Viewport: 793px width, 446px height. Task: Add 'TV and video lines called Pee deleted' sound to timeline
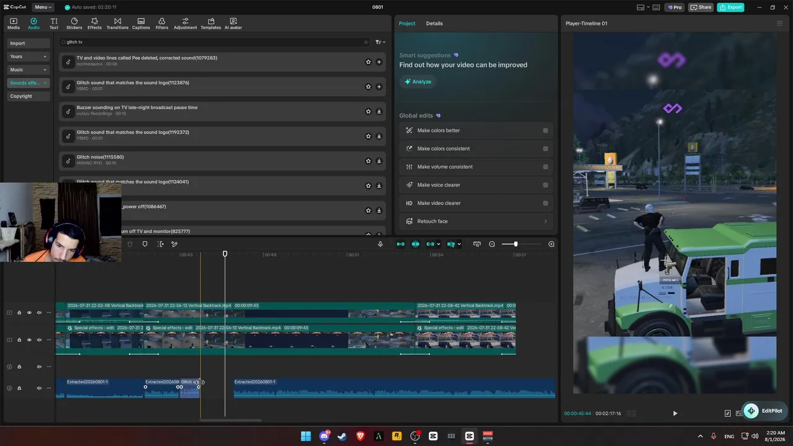click(379, 62)
